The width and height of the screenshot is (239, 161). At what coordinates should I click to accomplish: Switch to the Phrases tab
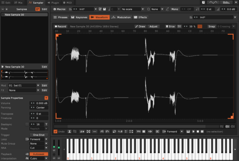61,17
